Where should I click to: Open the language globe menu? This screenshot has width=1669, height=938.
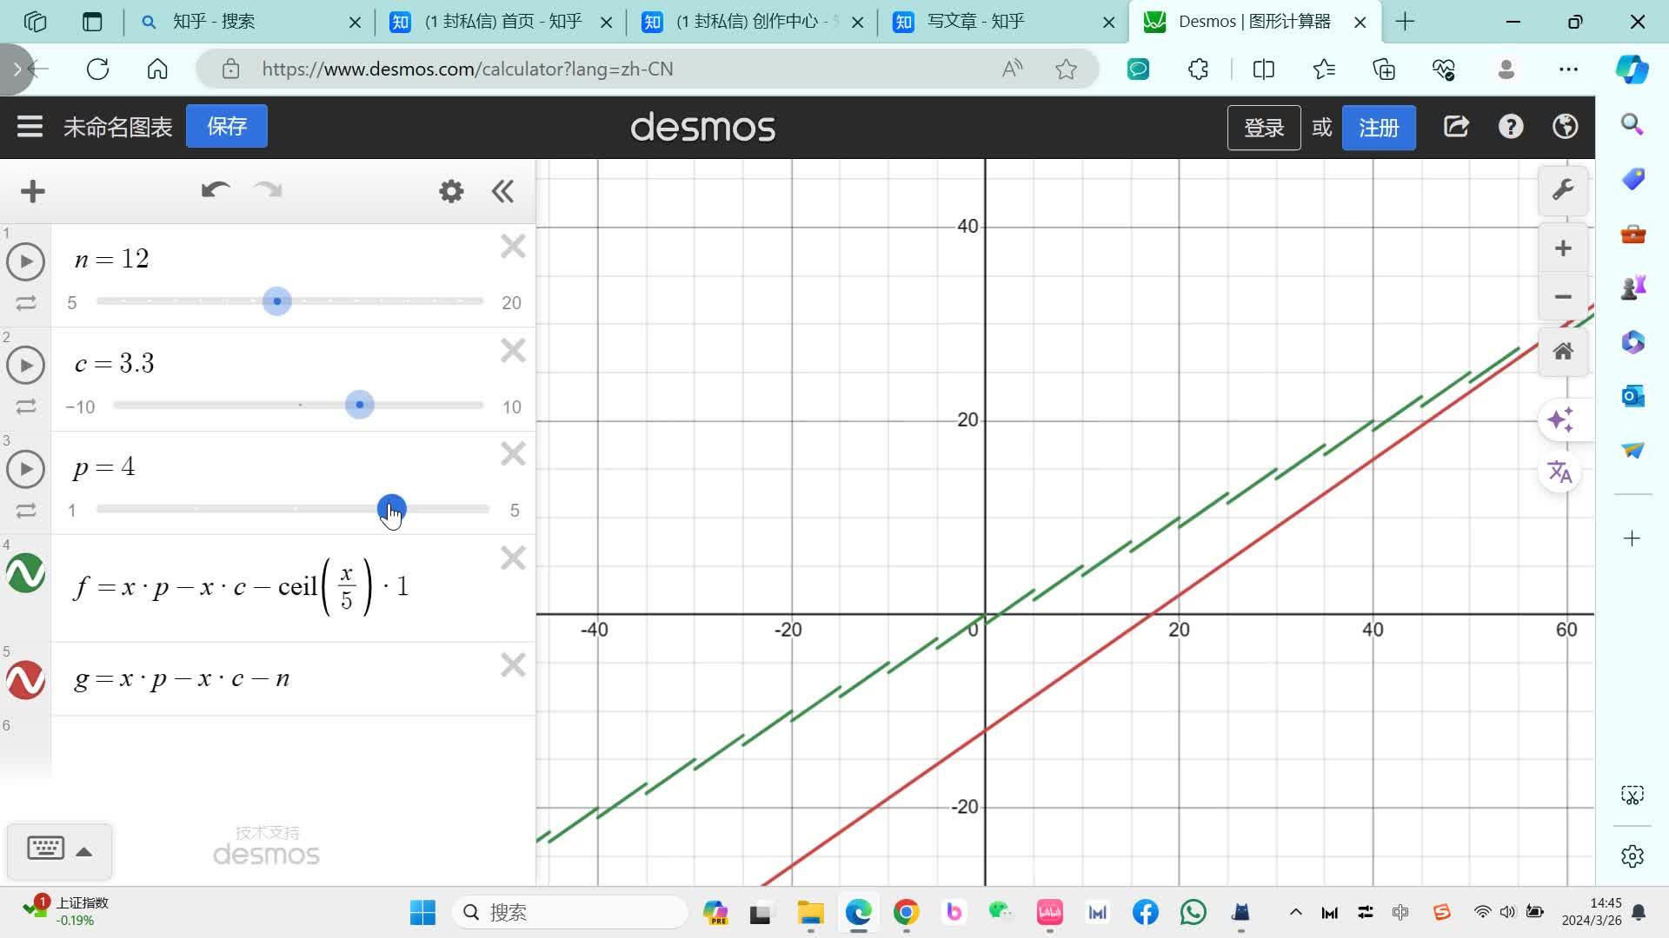(x=1566, y=127)
